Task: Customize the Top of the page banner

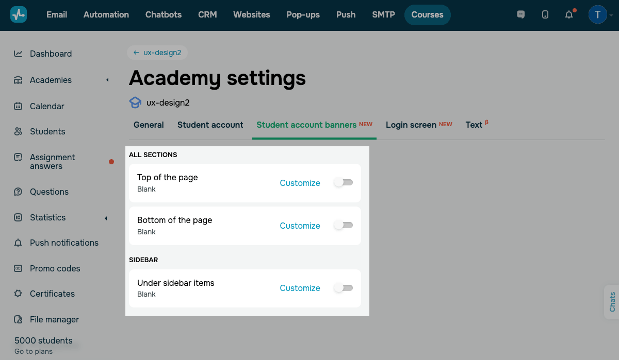Action: tap(300, 183)
